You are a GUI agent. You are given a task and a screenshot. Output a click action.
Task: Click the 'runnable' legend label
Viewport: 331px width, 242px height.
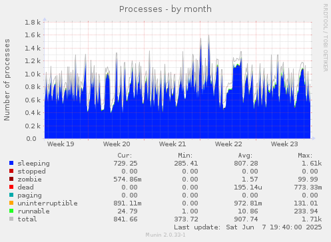[x=34, y=211]
